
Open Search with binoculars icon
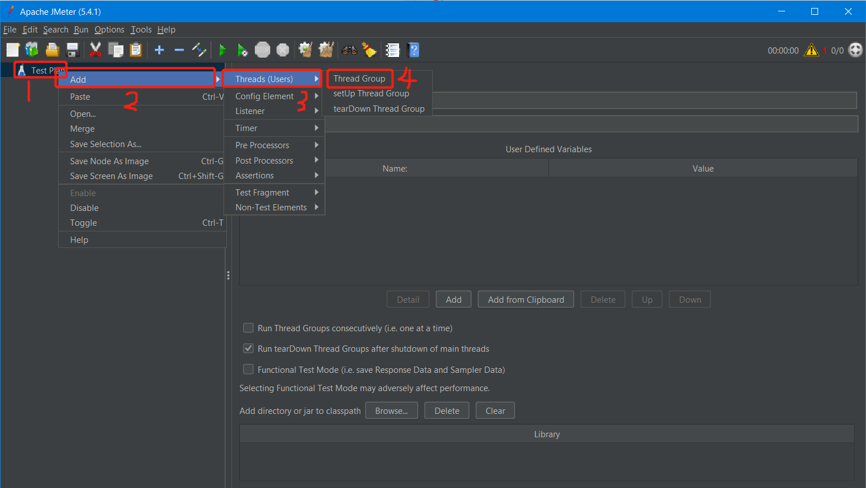click(349, 50)
